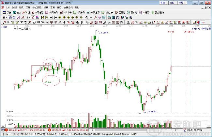
Task: Select the hand pan tool
Action: pyautogui.click(x=86, y=17)
